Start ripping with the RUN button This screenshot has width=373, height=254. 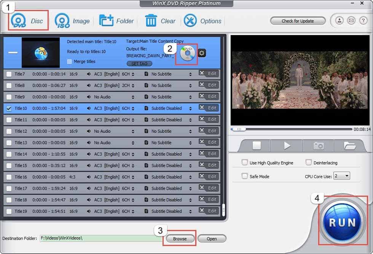click(342, 222)
